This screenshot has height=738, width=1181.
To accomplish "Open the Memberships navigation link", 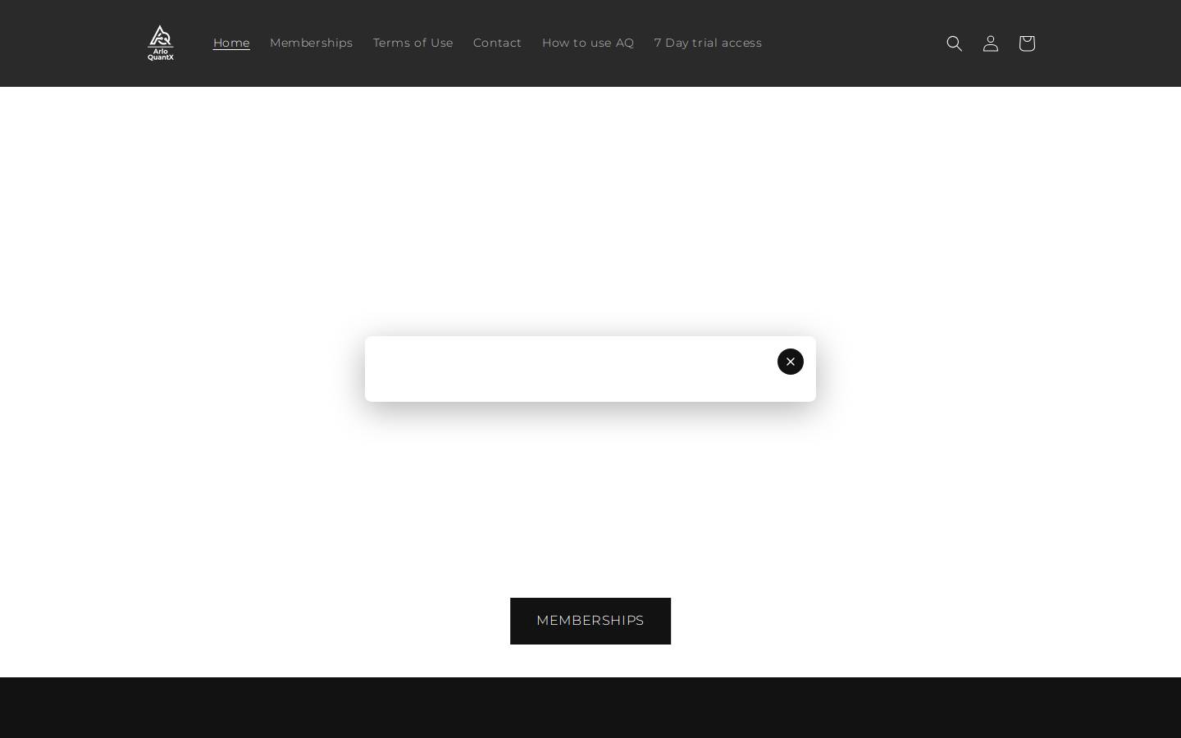I will [311, 43].
